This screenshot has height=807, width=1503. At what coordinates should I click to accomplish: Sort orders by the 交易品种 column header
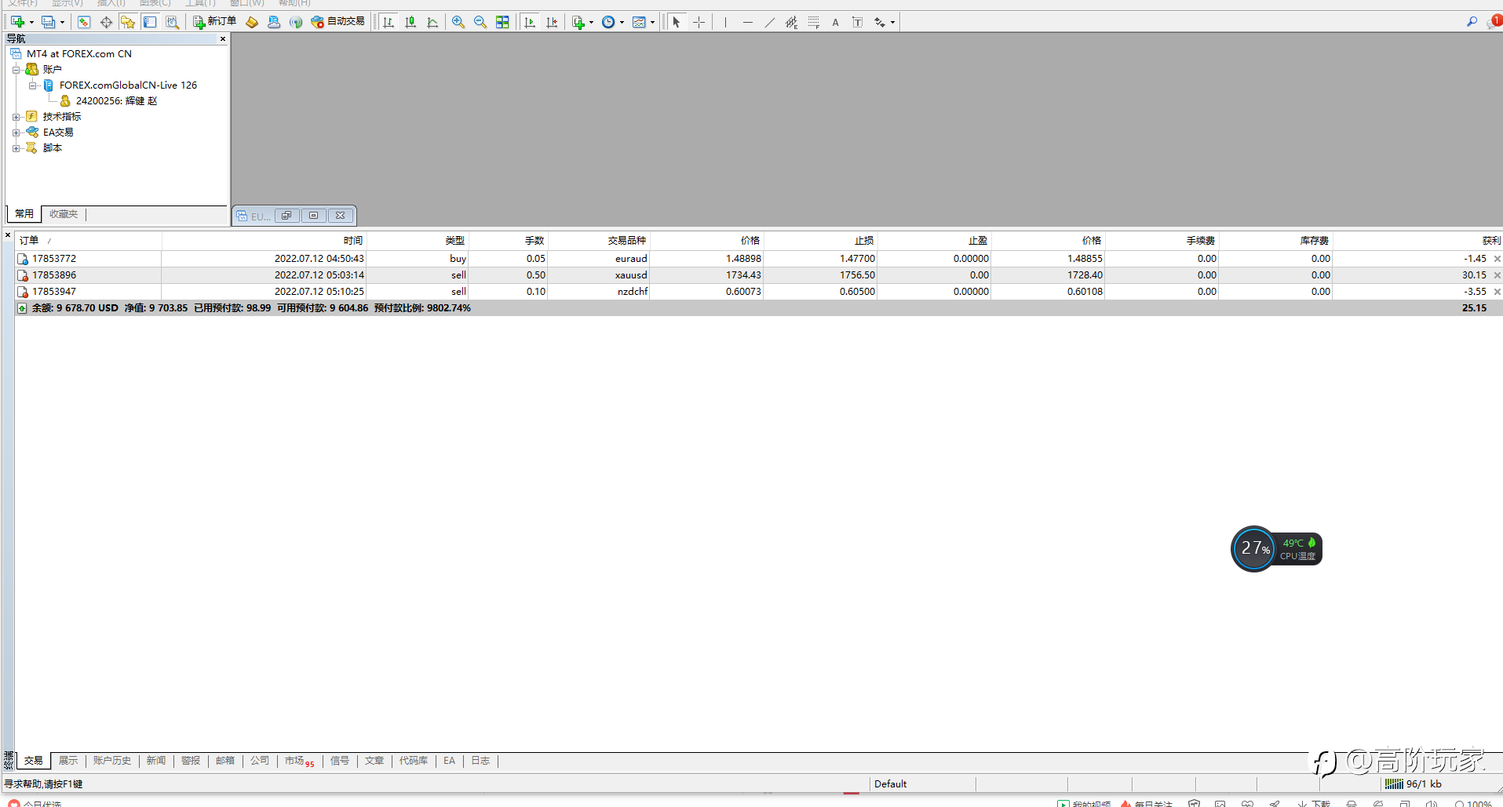pyautogui.click(x=598, y=241)
